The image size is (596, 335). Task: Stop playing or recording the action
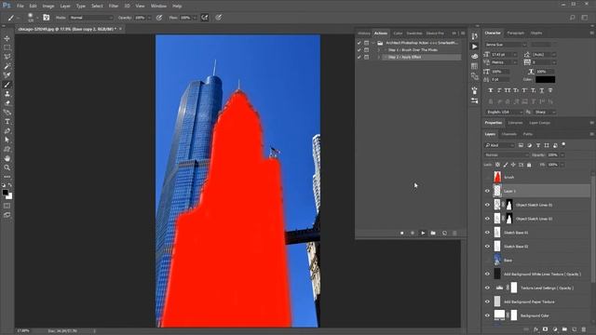click(x=401, y=233)
